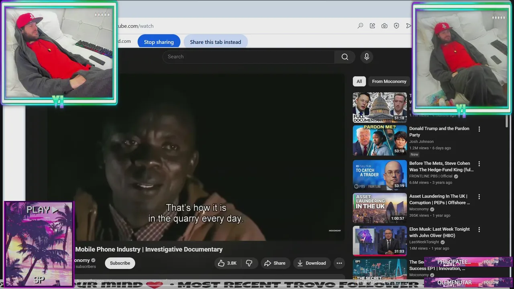Click the 3.8K like count

click(x=232, y=263)
